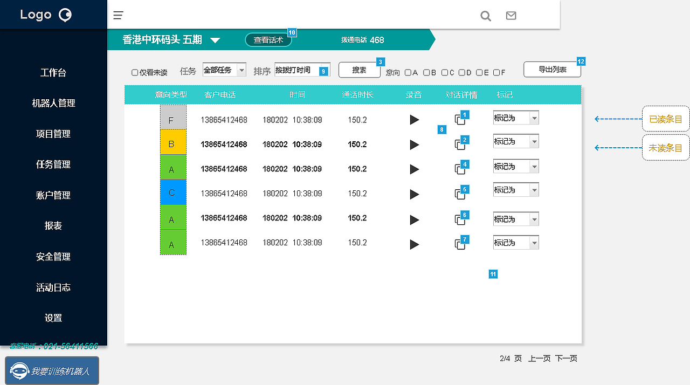The image size is (690, 385).
Task: Play recording for the last A row
Action: 414,245
